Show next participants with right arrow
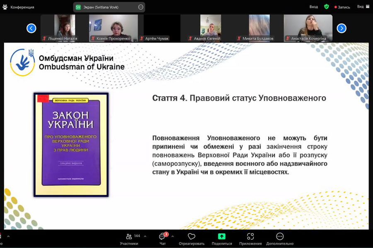 [x=342, y=28]
